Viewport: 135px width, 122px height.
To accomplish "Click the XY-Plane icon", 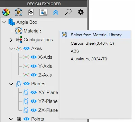I will pos(26,92).
